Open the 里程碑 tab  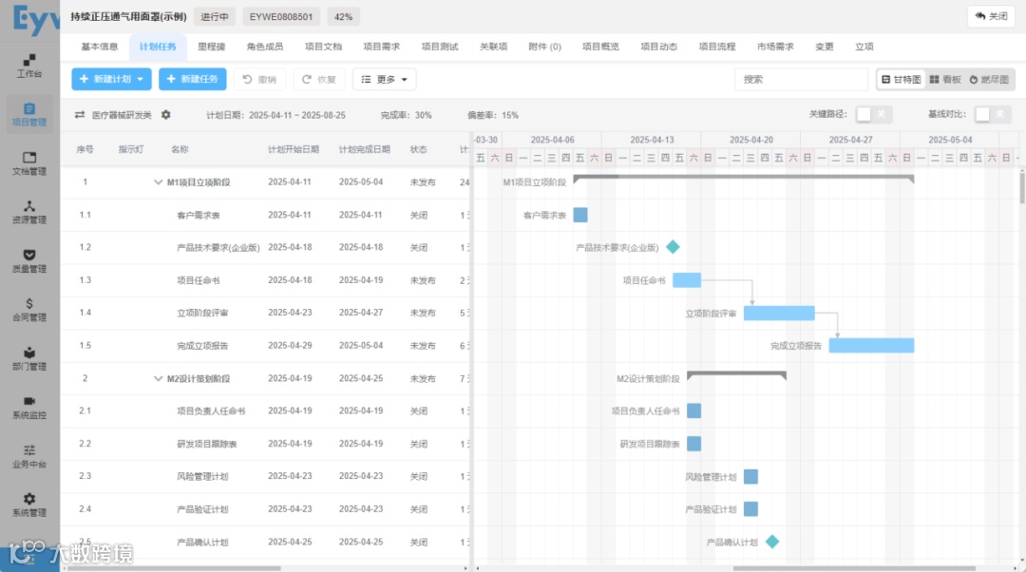[x=211, y=47]
